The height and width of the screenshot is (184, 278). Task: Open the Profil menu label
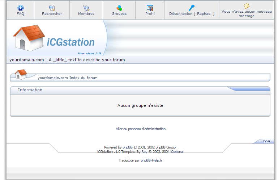click(150, 14)
